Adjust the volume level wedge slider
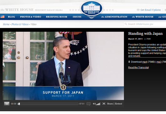This screenshot has height=114, width=166. (x=98, y=104)
